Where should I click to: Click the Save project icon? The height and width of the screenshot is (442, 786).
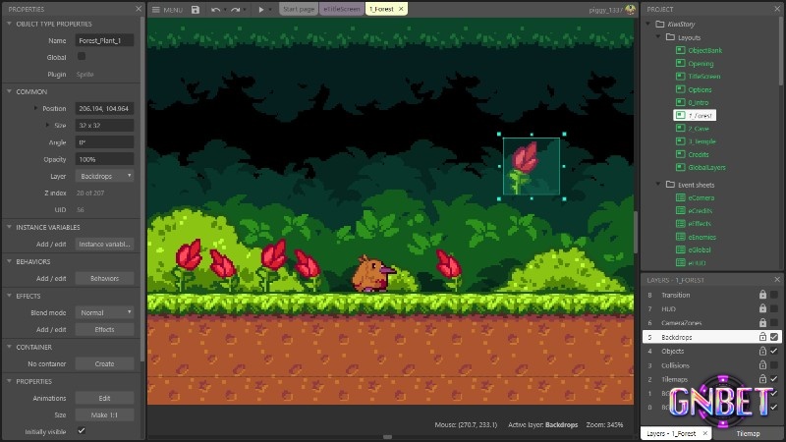point(196,9)
